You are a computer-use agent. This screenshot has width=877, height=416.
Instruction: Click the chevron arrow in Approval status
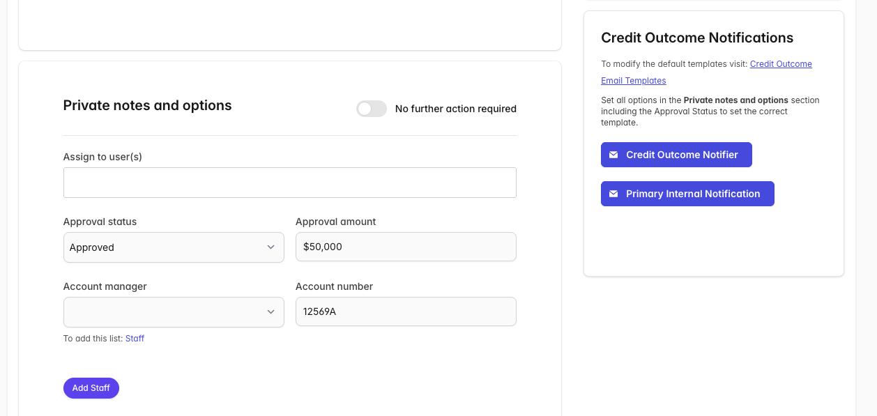click(x=270, y=247)
